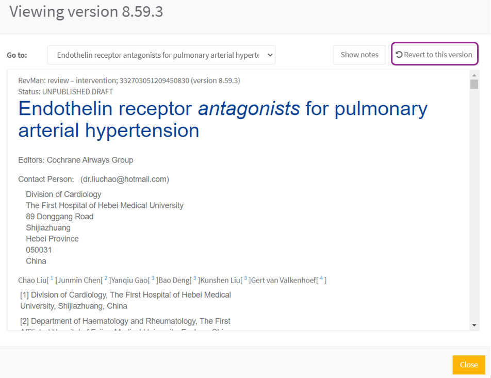491x378 pixels.
Task: Open Yanqiu Gao's affiliation 3 link
Action: (x=153, y=279)
